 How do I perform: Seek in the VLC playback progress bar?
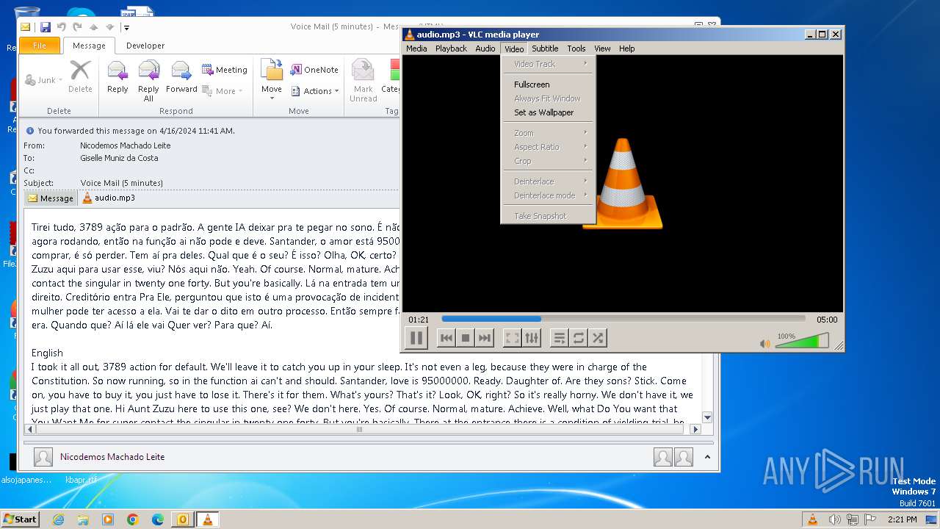(623, 319)
